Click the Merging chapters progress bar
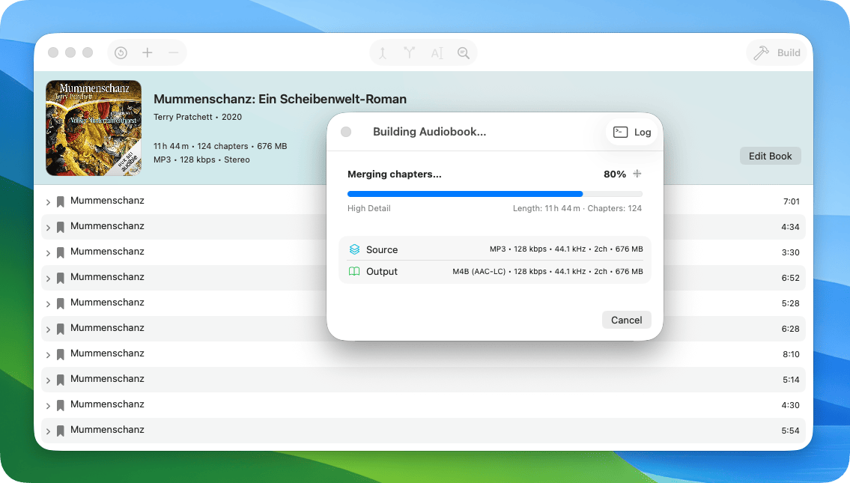The height and width of the screenshot is (483, 850). [x=495, y=193]
